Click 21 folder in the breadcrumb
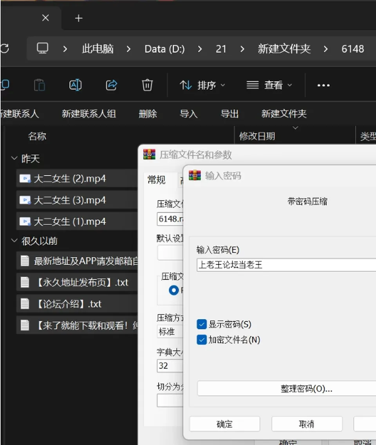This screenshot has width=376, height=445. (221, 49)
